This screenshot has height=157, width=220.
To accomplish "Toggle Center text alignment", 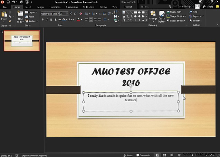I will pyautogui.click(x=91, y=19).
